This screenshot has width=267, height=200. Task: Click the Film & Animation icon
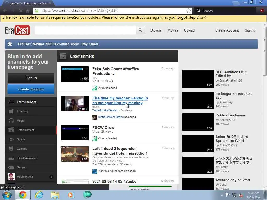click(11, 158)
